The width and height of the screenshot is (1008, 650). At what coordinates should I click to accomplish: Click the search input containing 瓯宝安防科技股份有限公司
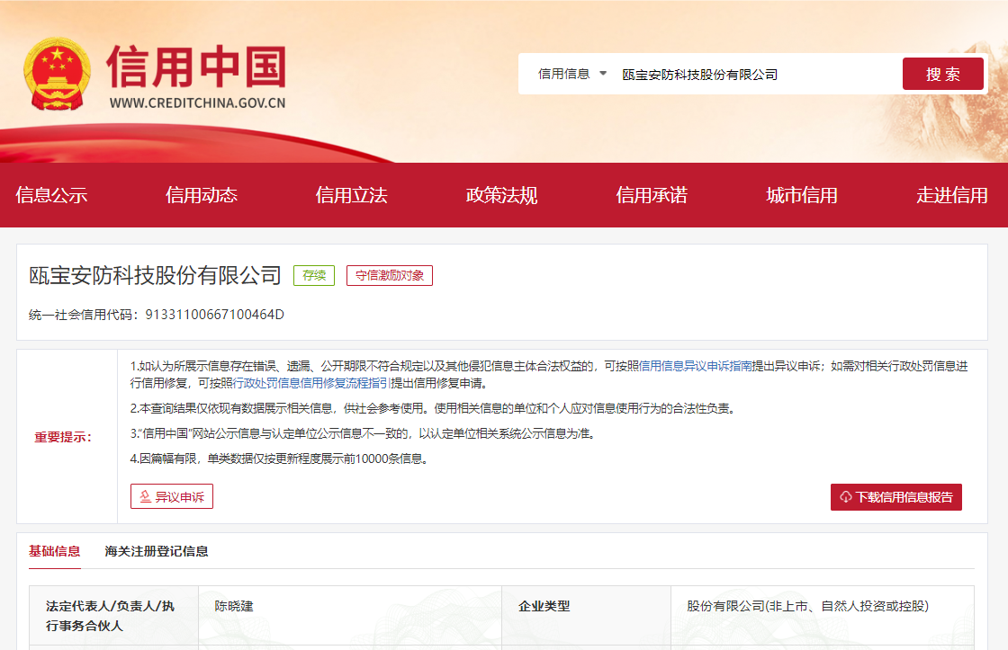pos(757,75)
